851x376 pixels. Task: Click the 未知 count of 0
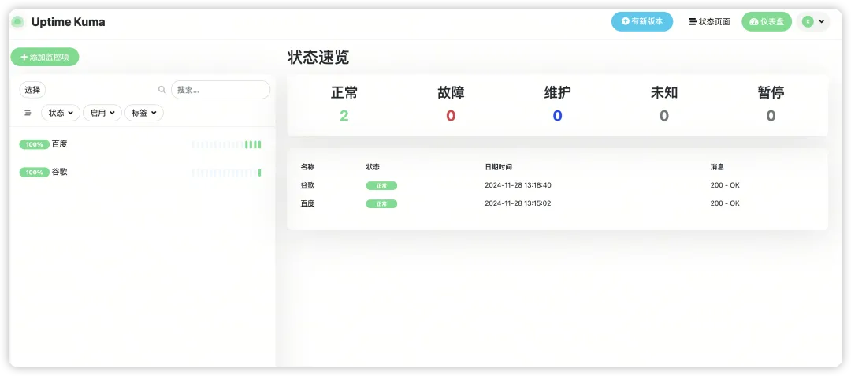pos(664,116)
